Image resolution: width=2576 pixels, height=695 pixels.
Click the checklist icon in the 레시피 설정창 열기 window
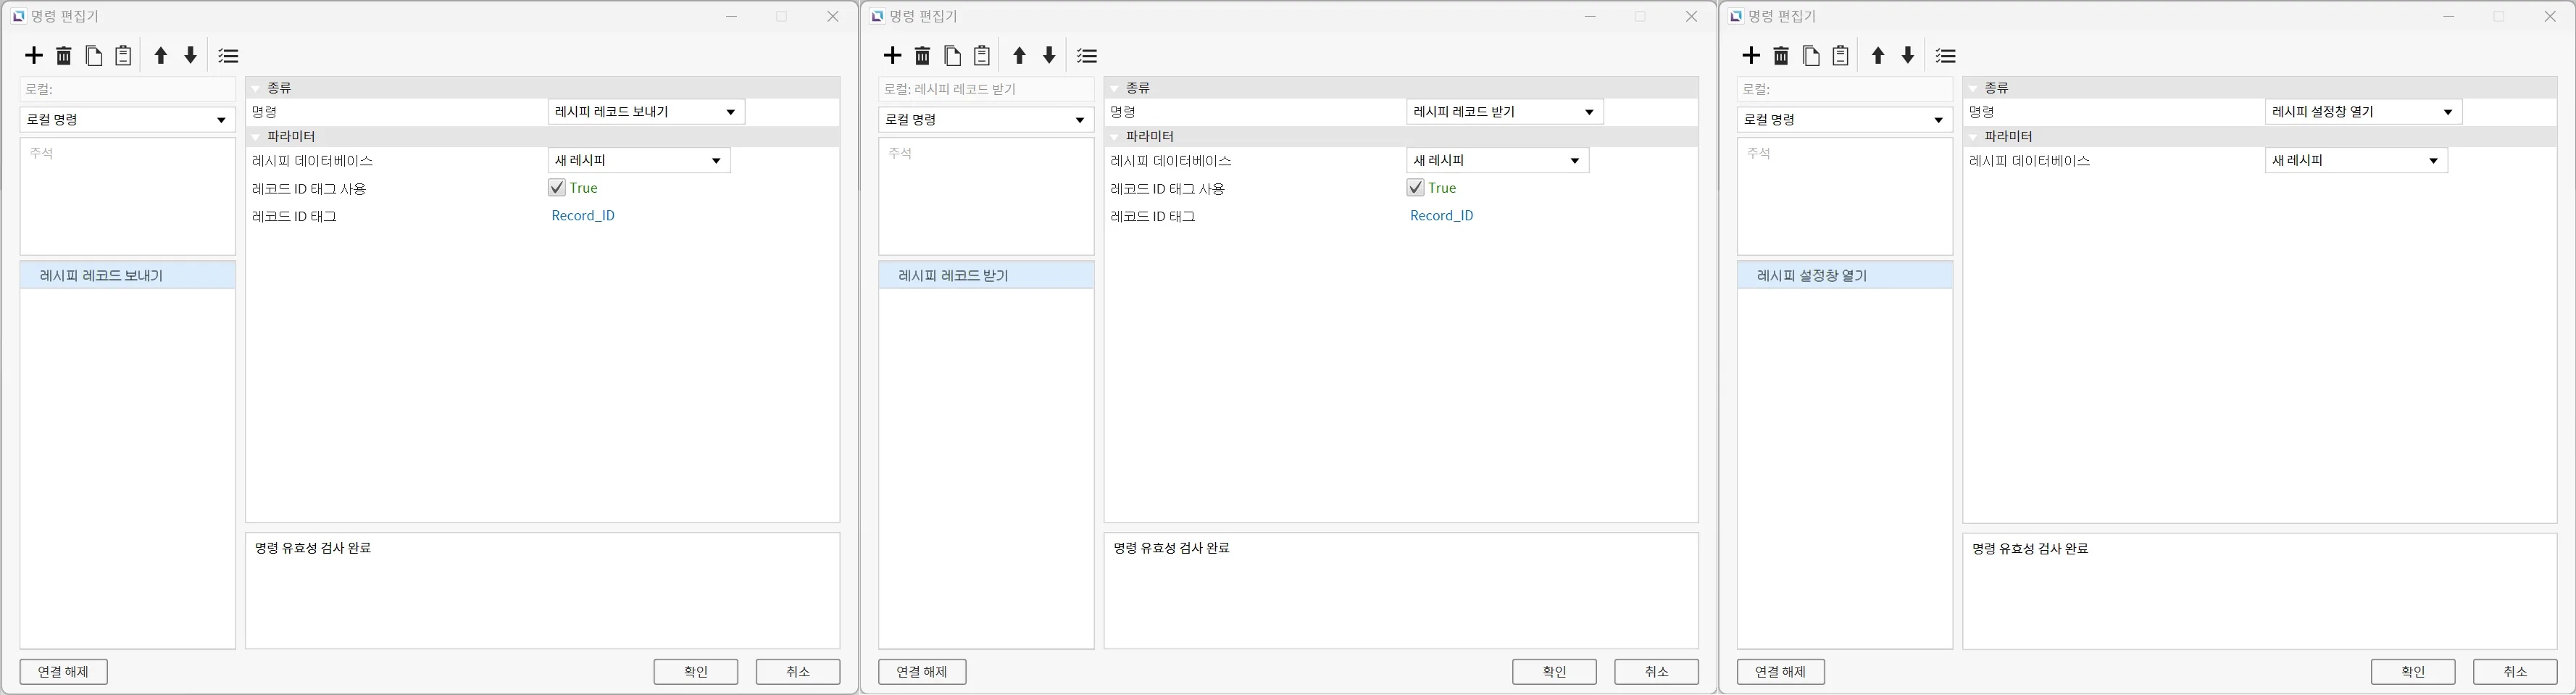click(1945, 56)
